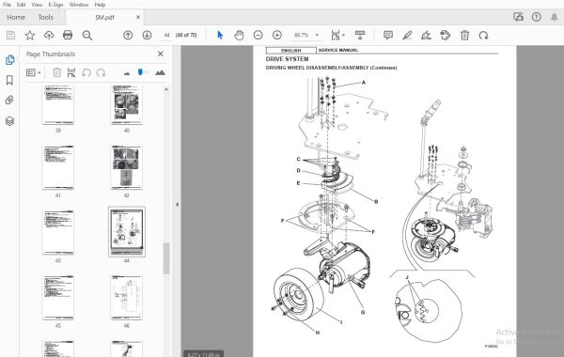
Task: Click the Rotate page icon in toolbar
Action: click(x=484, y=36)
